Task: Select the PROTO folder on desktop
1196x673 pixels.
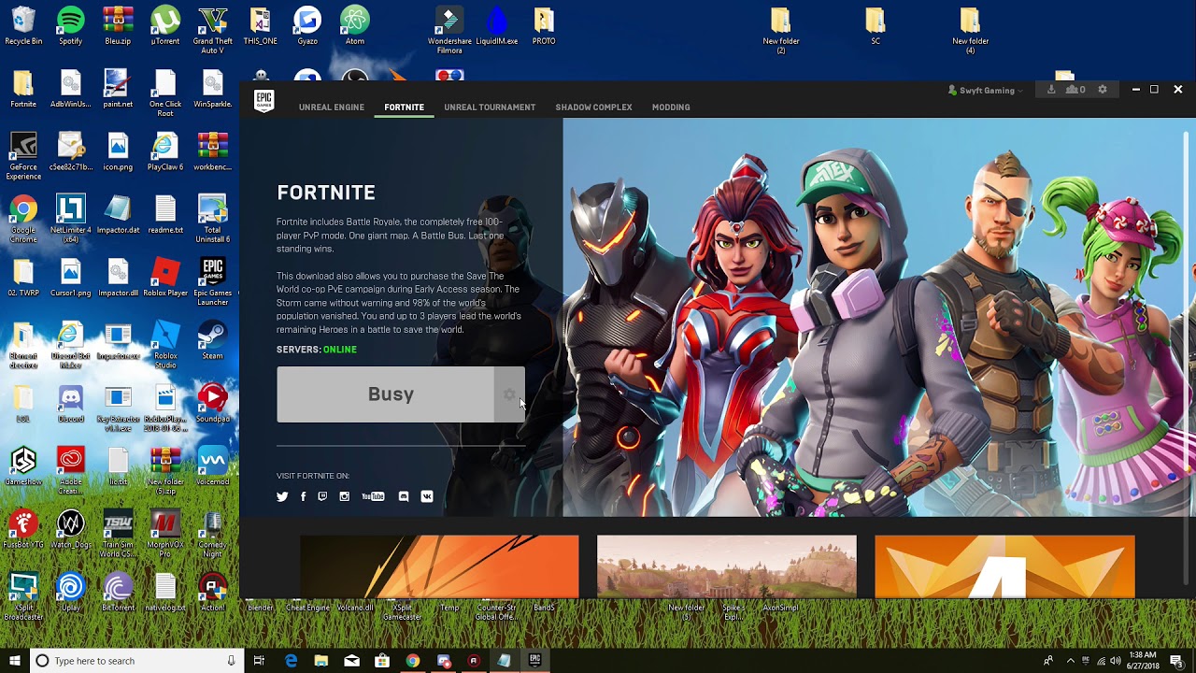Action: (x=544, y=26)
